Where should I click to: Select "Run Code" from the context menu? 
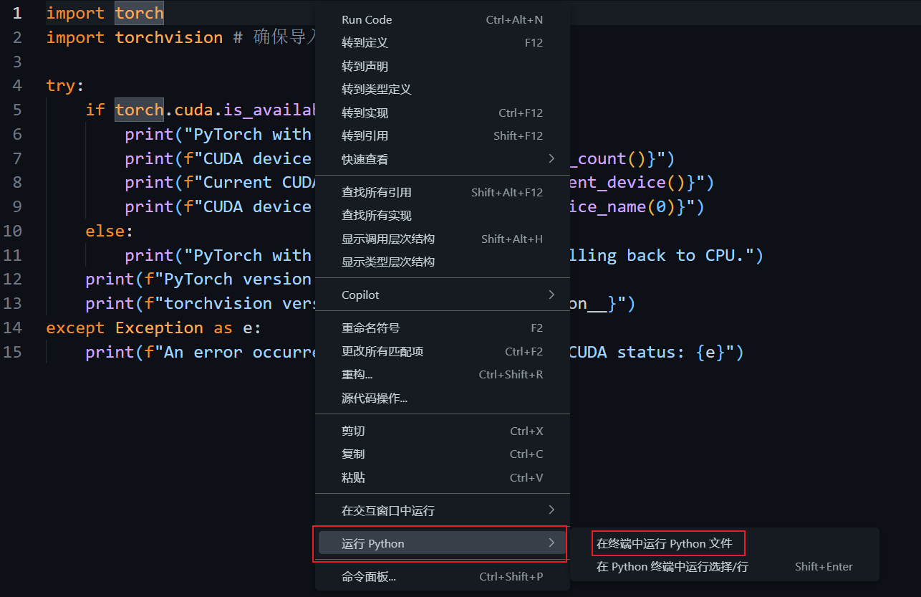point(366,19)
